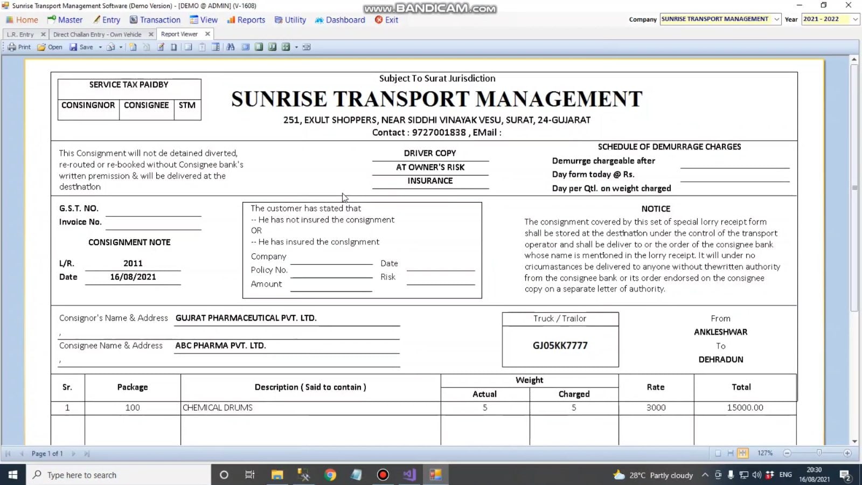Click the Exit menu item
The image size is (862, 485).
(x=386, y=20)
